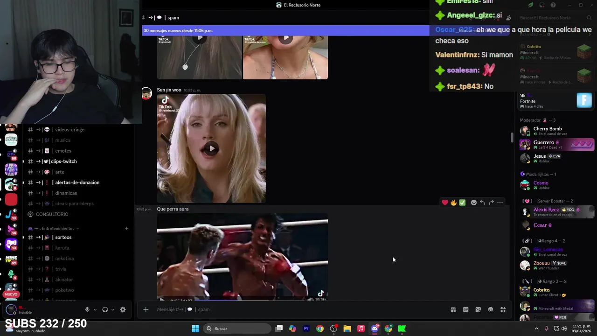Open the MINE server icon in sidebar

(11, 259)
